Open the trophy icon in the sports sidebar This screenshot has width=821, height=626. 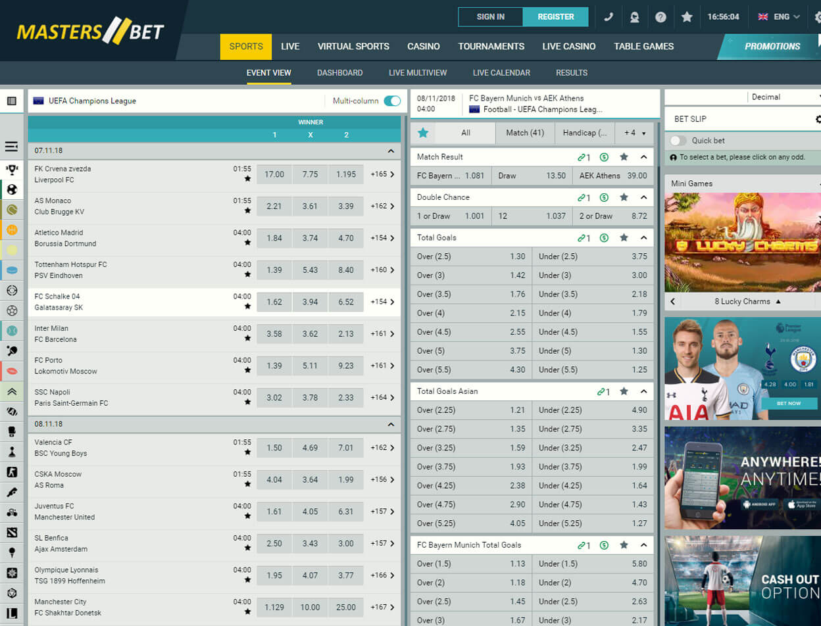click(12, 170)
